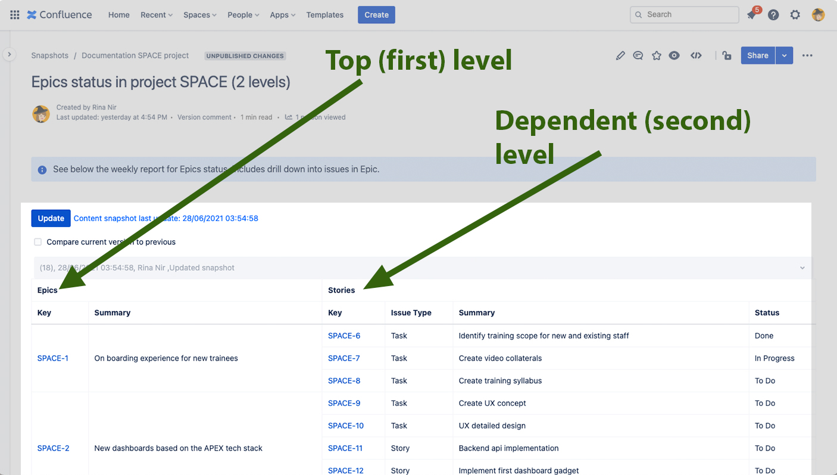Select 'New dashboards based on the APEX tech stack'
Screen dimensions: 837x475
coord(178,448)
